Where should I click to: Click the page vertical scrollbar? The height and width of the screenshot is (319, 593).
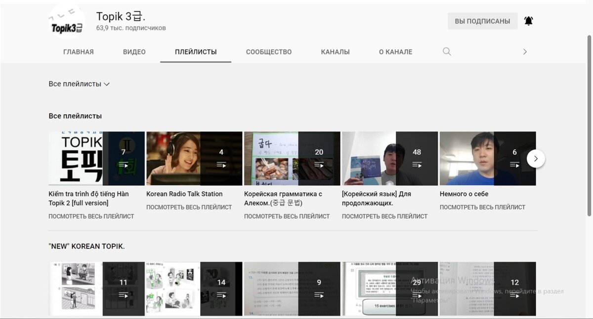click(x=589, y=125)
